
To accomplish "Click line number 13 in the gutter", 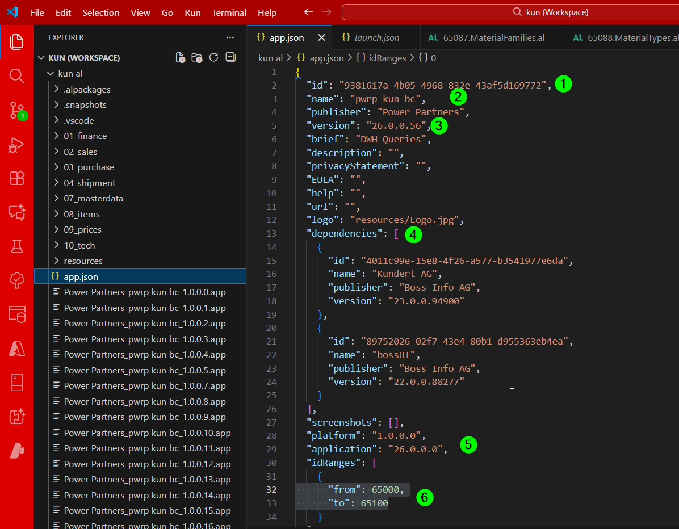I will point(271,233).
